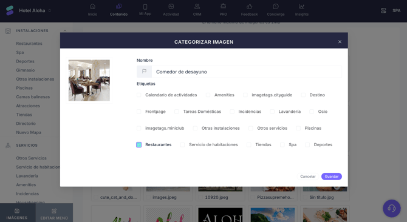Click the dining room image thumbnail
407x222 pixels.
click(89, 80)
